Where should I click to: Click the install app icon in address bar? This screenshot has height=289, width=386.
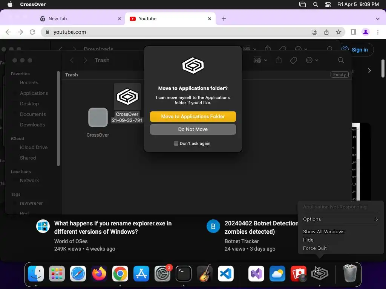(x=314, y=32)
